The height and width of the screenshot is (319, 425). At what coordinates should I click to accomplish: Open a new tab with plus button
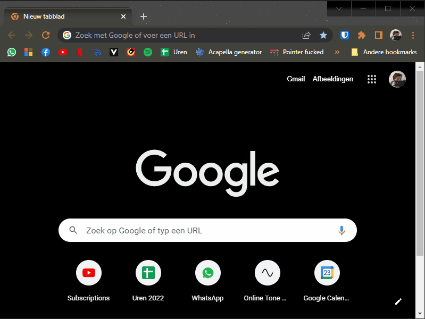pyautogui.click(x=144, y=16)
